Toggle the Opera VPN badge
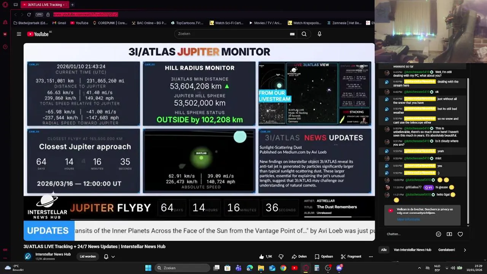The height and width of the screenshot is (274, 487). 39,14
